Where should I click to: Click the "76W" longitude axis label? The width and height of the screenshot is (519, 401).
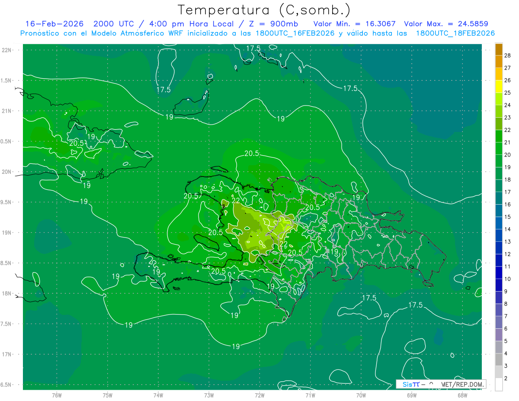57,395
